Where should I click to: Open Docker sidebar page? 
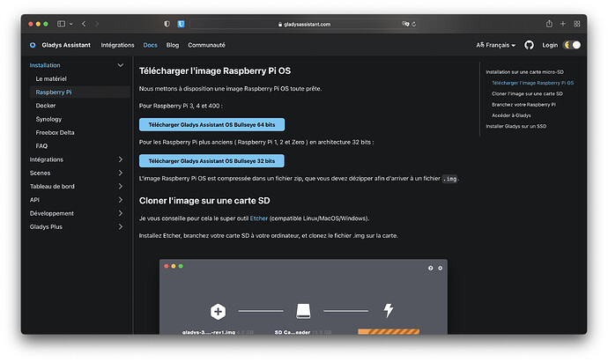pyautogui.click(x=46, y=106)
